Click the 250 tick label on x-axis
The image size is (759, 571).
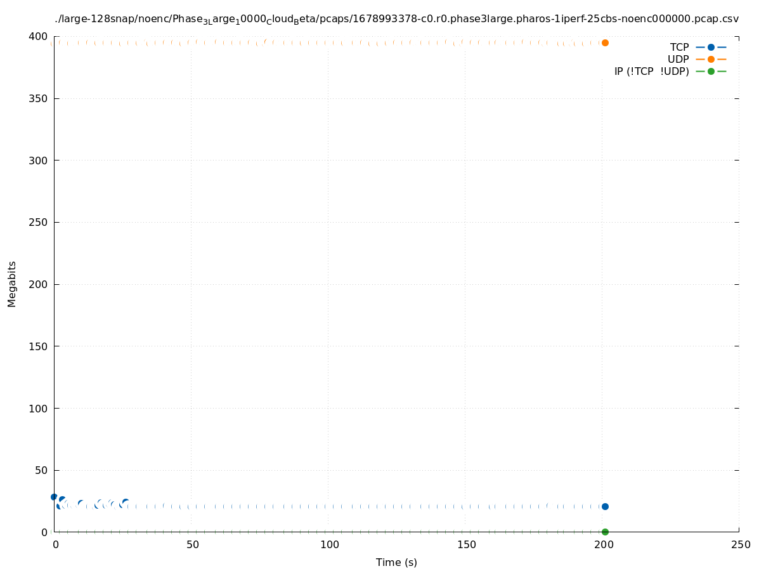[x=740, y=544]
